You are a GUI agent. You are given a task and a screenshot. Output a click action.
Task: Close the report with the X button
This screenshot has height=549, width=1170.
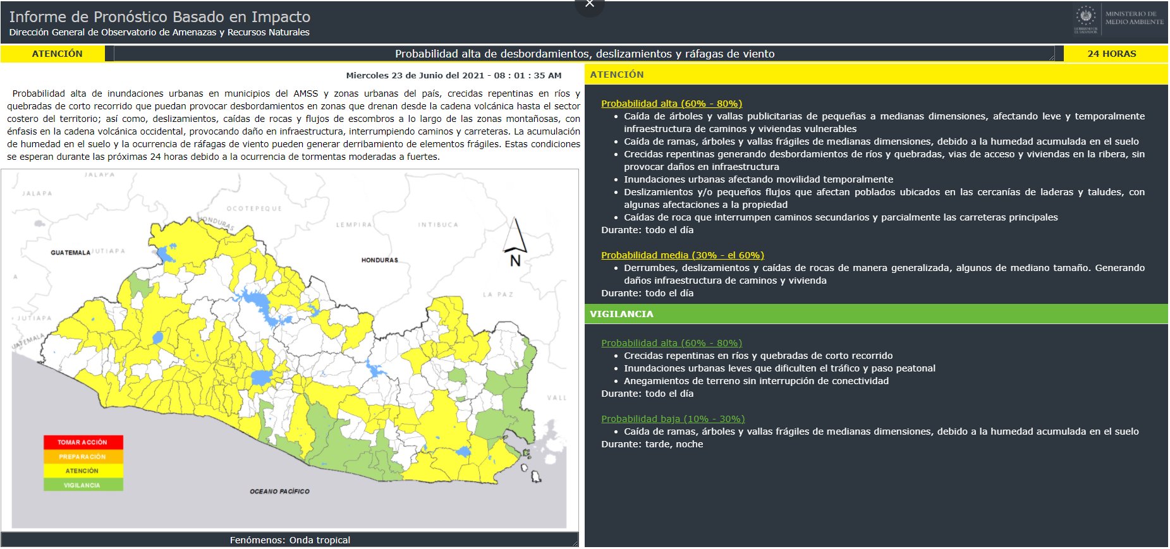[x=590, y=5]
